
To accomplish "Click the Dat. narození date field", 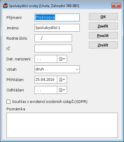I will coord(46,59).
